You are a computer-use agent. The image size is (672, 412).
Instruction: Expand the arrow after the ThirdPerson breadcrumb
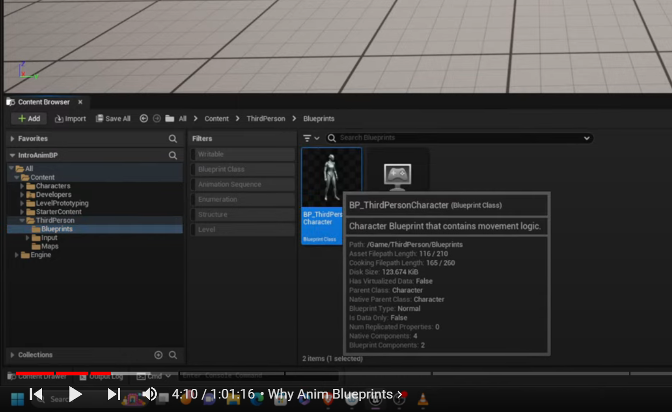pos(294,119)
